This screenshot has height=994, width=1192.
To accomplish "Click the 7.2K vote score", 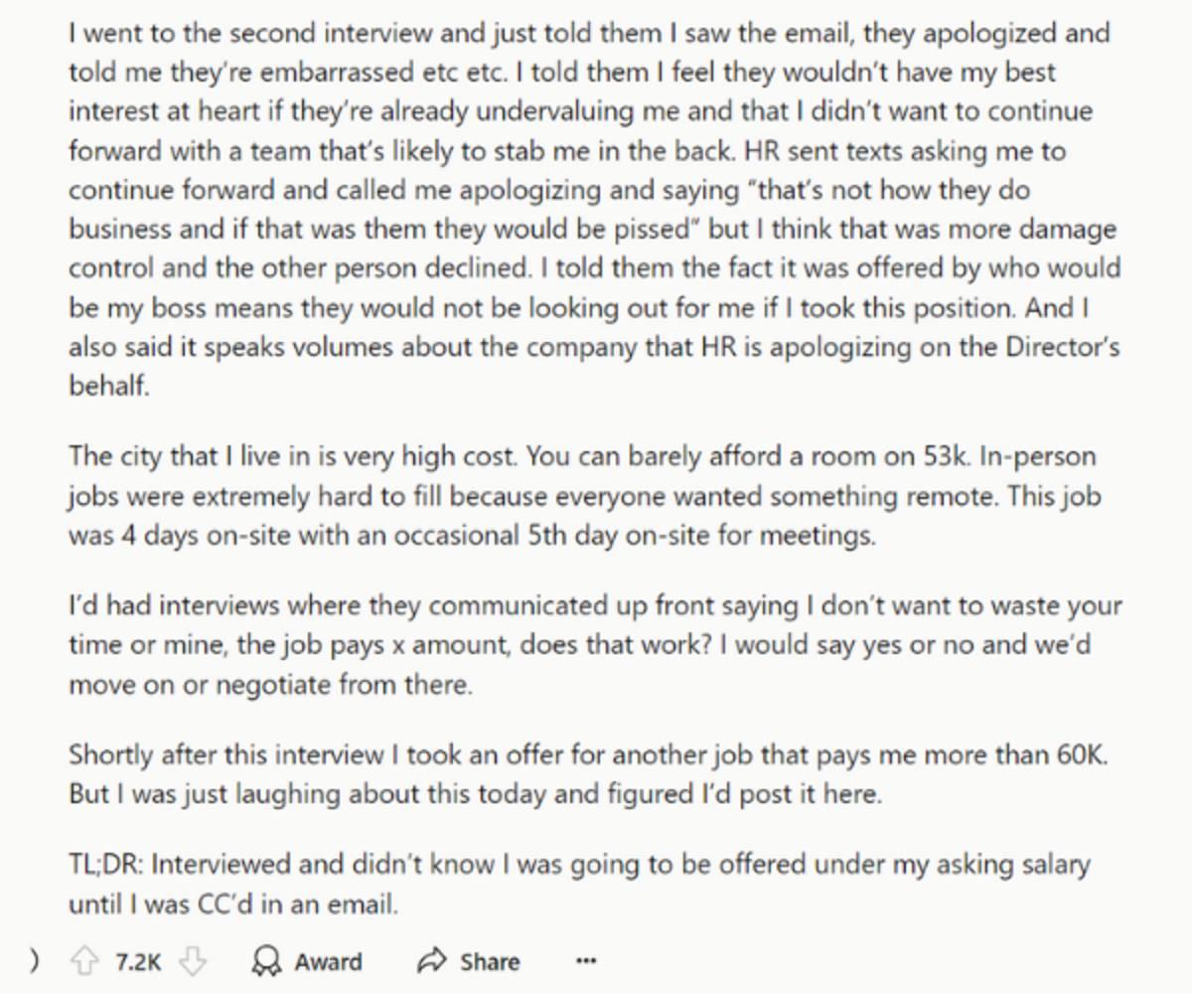I will 137,961.
